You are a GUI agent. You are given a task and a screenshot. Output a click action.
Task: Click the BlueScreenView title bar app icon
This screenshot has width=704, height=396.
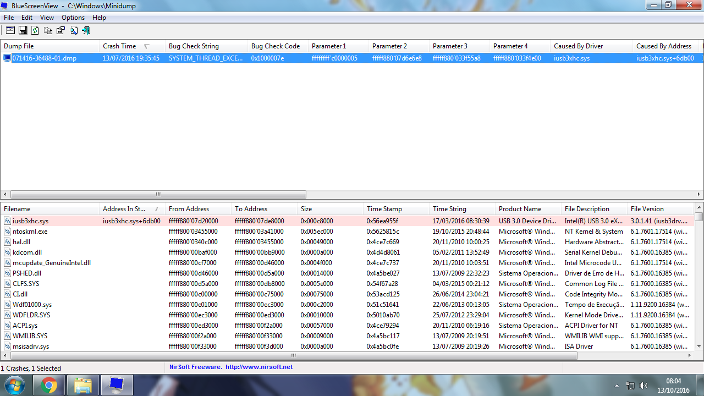(x=5, y=5)
